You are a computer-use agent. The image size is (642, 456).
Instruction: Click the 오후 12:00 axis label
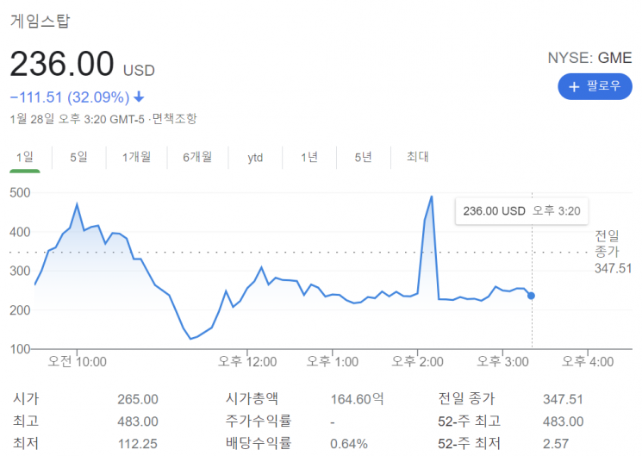pos(247,362)
